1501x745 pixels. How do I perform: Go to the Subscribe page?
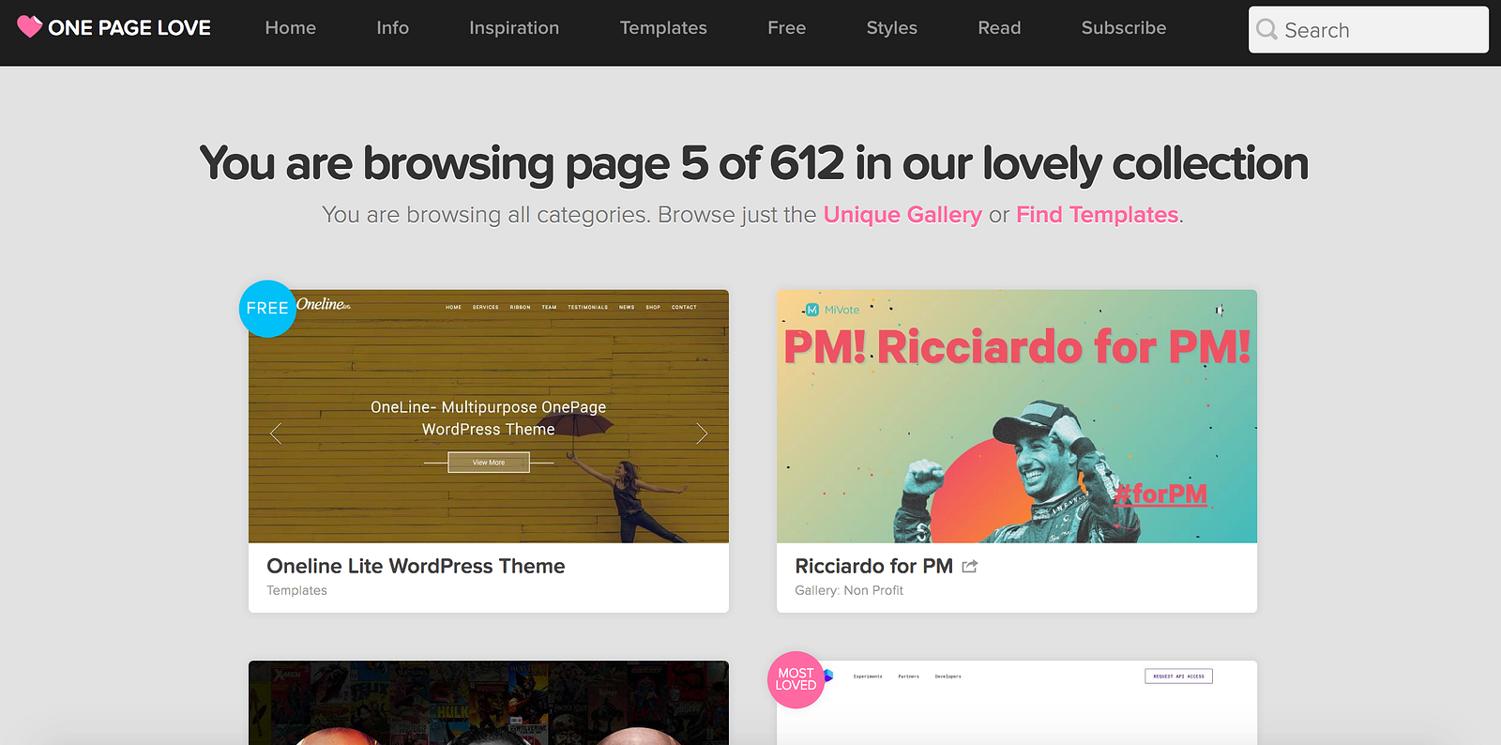(x=1124, y=28)
